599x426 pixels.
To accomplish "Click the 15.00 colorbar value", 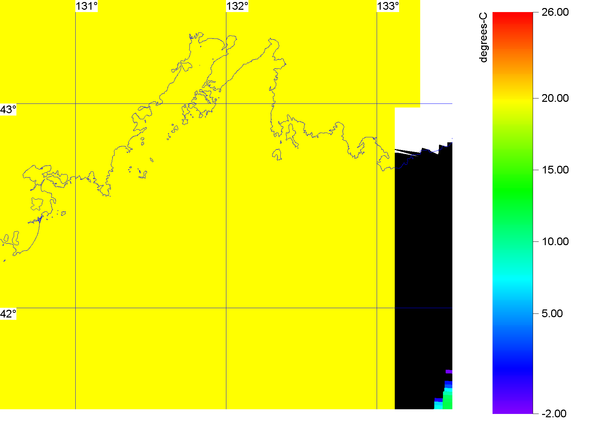I will [555, 170].
